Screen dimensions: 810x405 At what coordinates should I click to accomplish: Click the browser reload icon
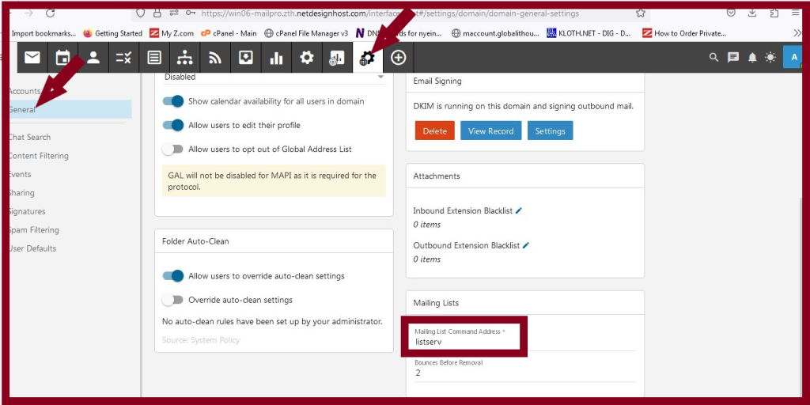click(x=50, y=13)
